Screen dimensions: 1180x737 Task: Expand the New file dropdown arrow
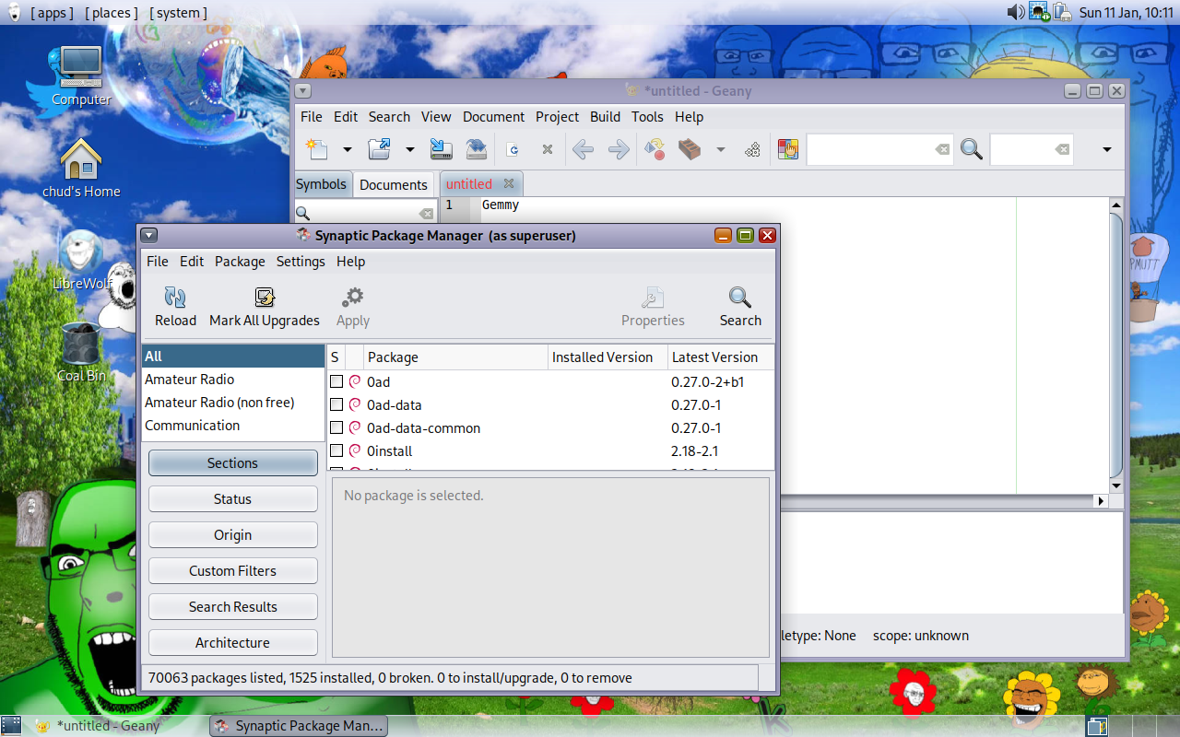[348, 149]
